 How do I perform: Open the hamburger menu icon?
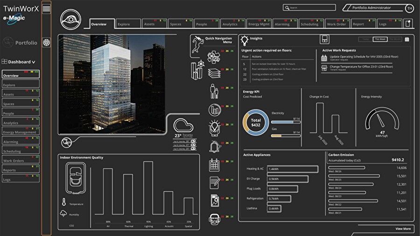(46, 9)
